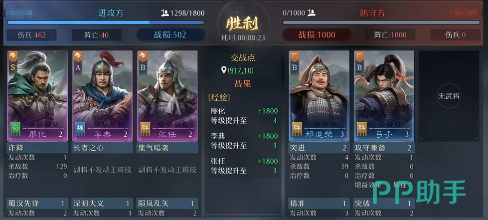Click the attacker blue troop strength bar

coord(106,22)
